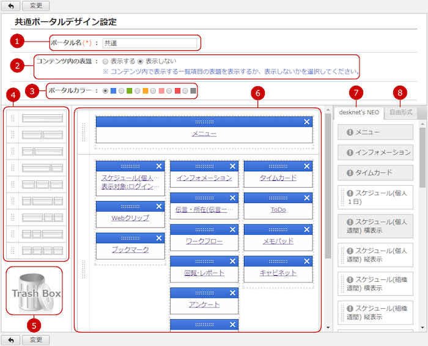Select the single-column layout icon
Screen dimensions: 428x346
click(x=42, y=118)
